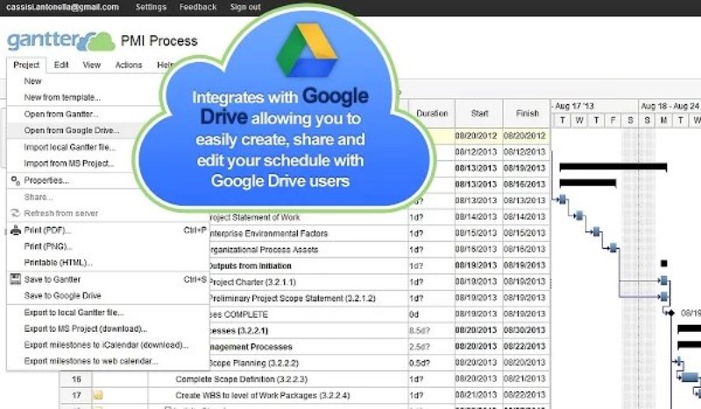Select New from template...

(62, 97)
